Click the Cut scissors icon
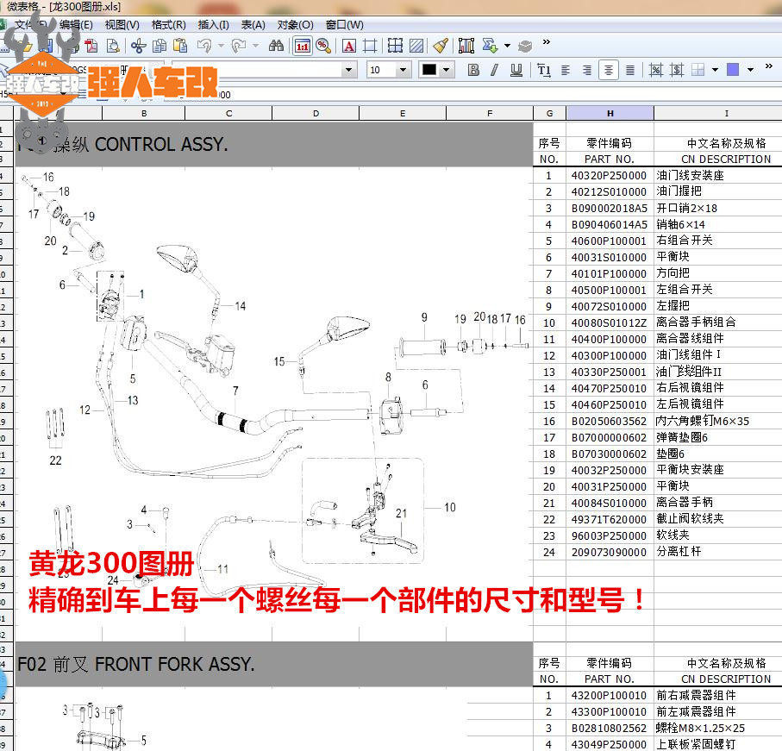Screen dimensions: 782x751 (139, 47)
